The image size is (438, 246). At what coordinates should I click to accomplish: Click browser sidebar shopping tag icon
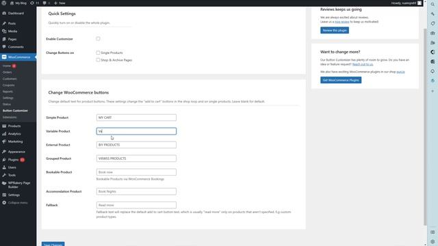(433, 23)
